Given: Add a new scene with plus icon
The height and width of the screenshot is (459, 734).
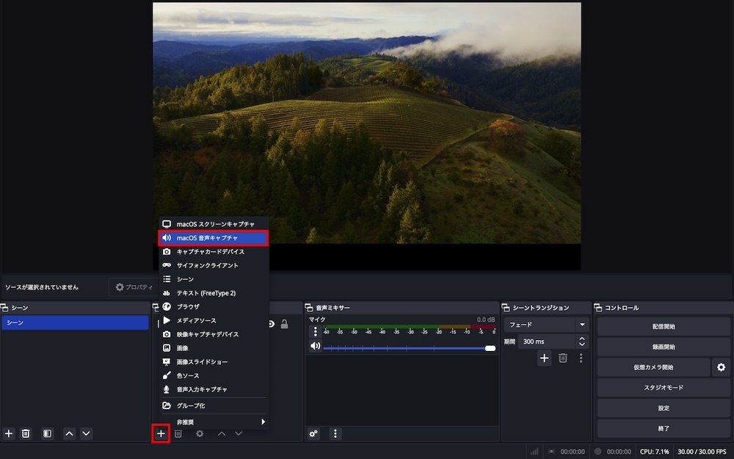Looking at the screenshot, I should coord(8,434).
